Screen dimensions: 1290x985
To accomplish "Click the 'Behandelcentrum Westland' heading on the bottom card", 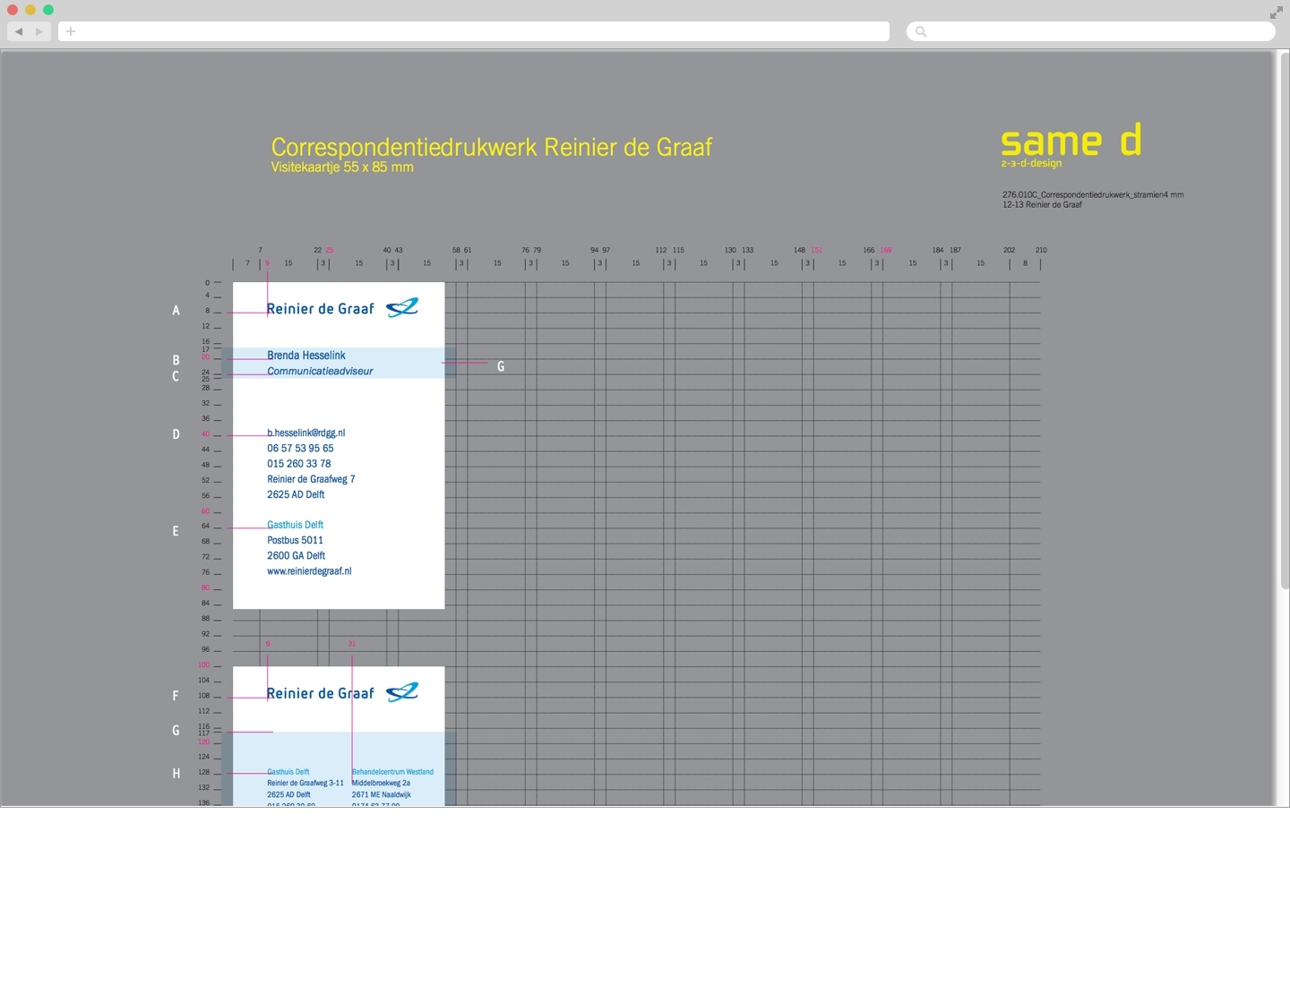I will [392, 772].
